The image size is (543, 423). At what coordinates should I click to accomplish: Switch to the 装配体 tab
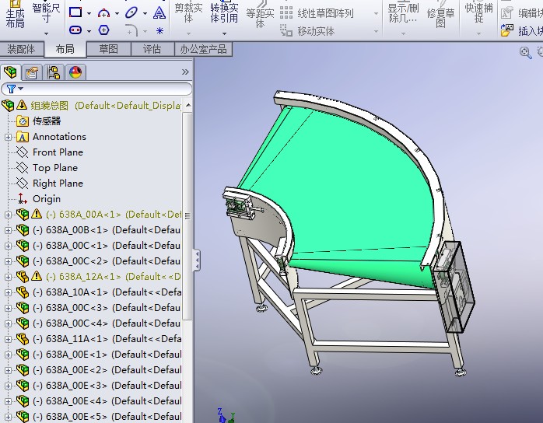[x=22, y=49]
